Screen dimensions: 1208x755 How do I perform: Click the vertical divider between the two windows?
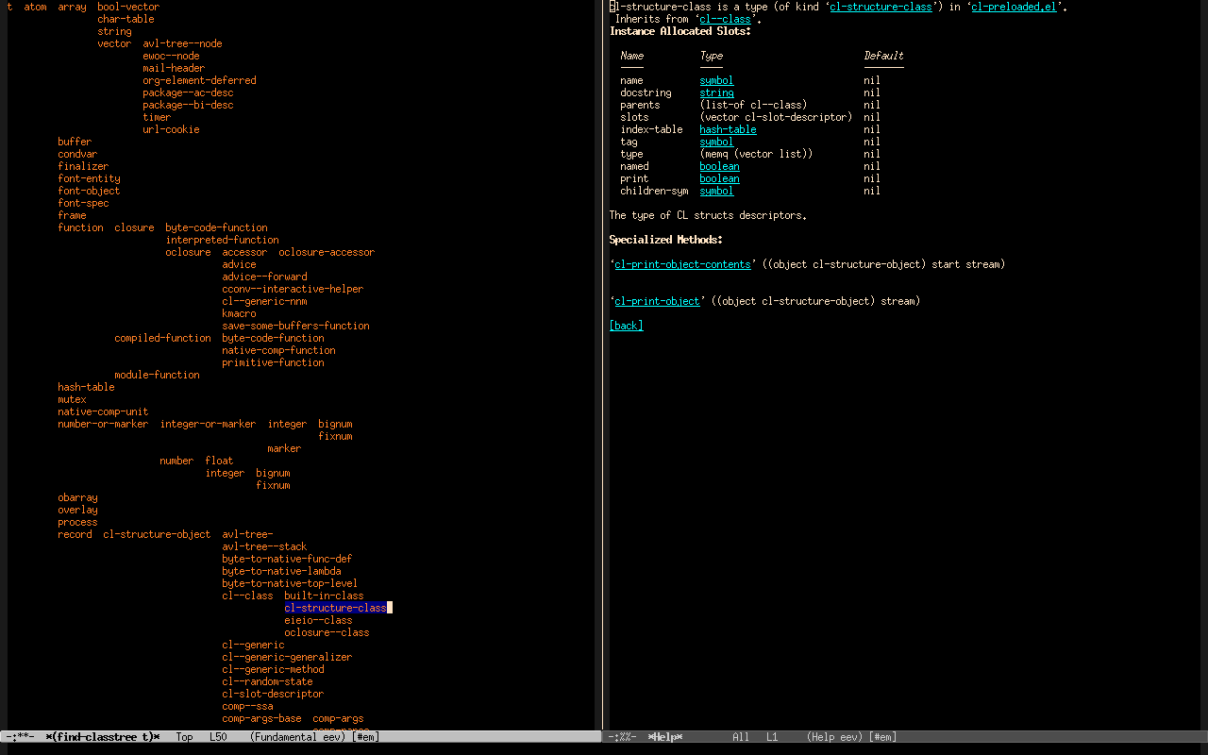tap(604, 377)
